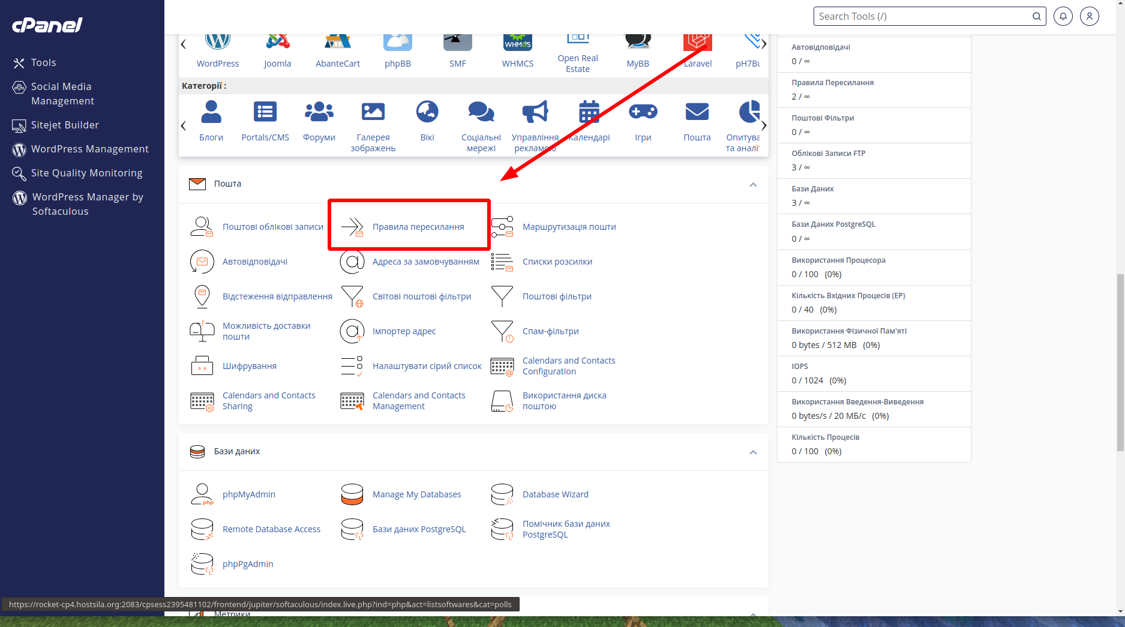Viewport: 1125px width, 627px height.
Task: Open the MyBB installer icon
Action: pyautogui.click(x=638, y=42)
